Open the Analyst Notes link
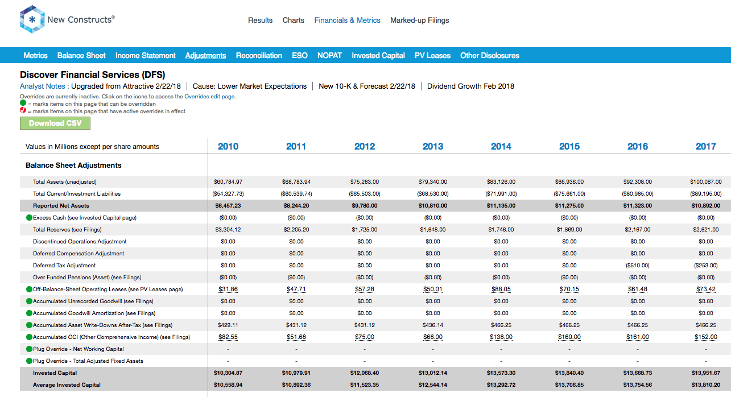 click(x=43, y=86)
